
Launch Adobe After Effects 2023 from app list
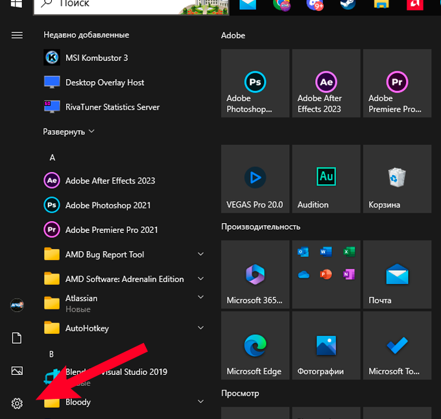tap(124, 180)
